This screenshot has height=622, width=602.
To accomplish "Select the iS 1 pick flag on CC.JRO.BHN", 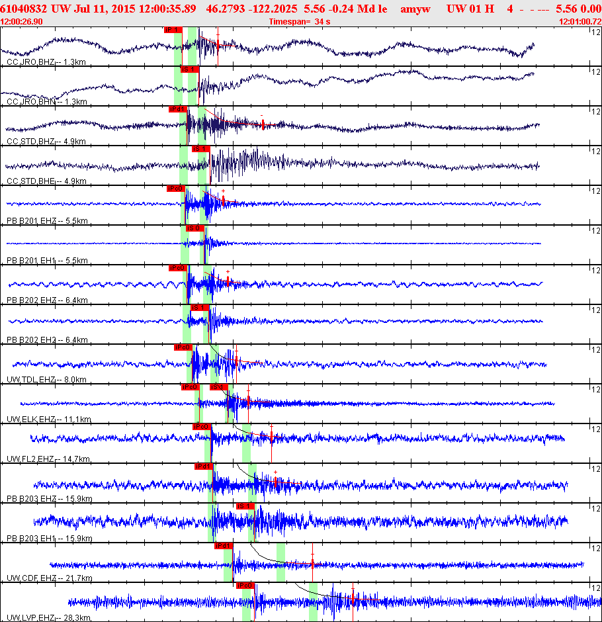I will (x=190, y=69).
